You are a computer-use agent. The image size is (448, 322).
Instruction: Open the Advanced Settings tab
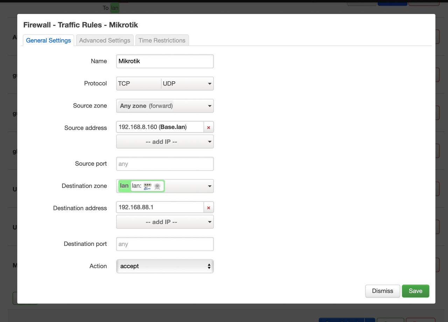click(105, 40)
